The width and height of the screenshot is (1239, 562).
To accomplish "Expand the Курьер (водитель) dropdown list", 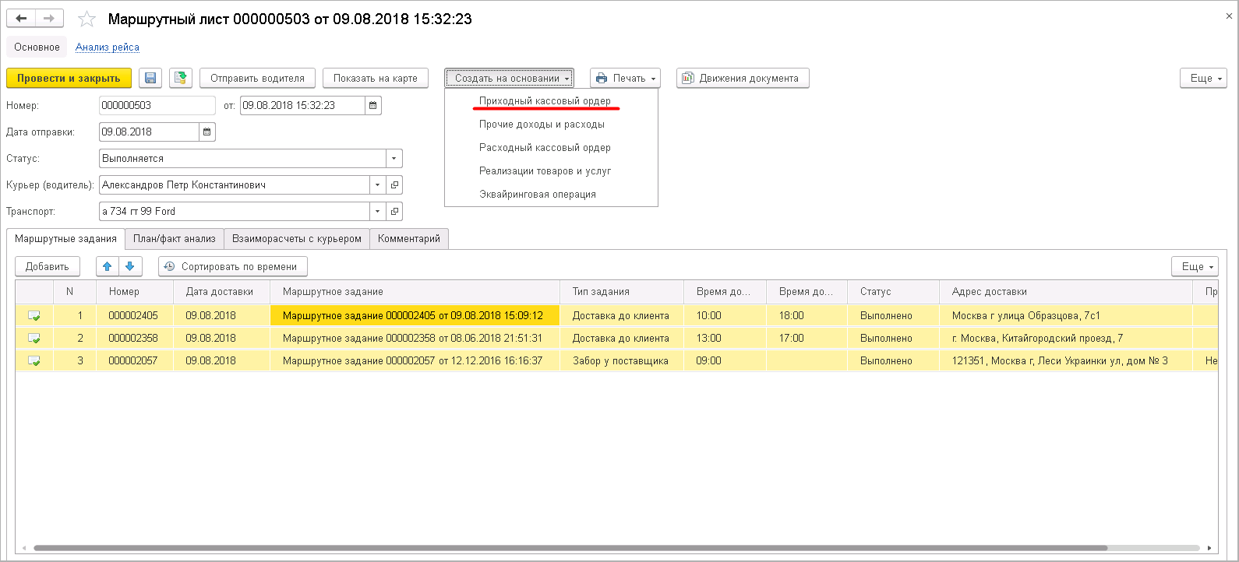I will (378, 185).
